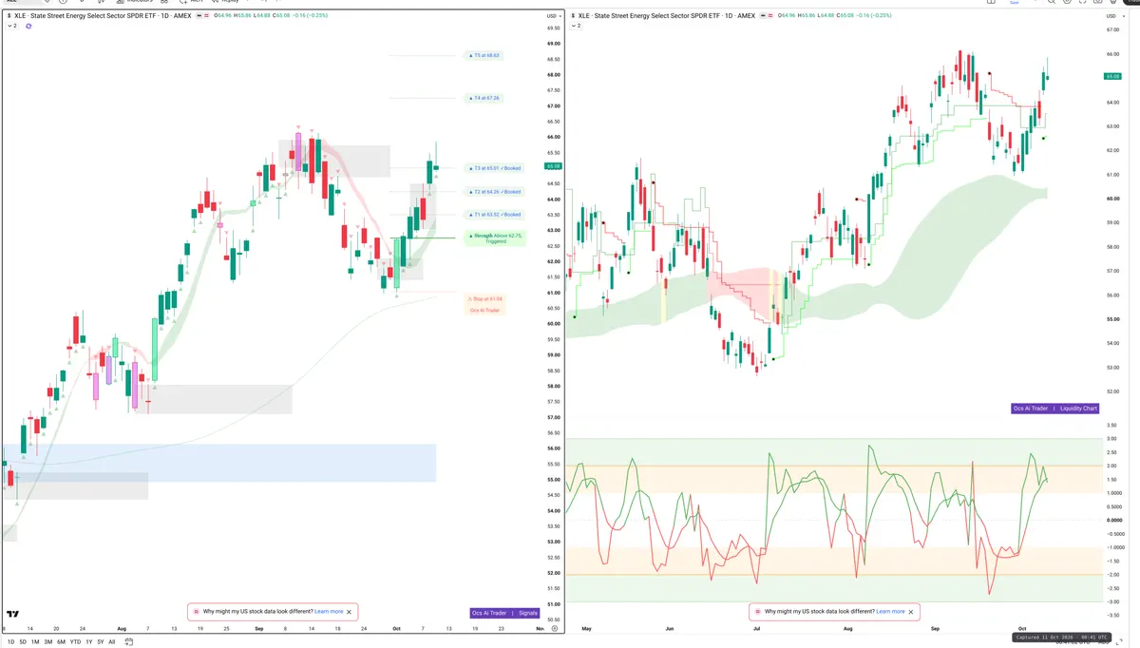Open Learn more link in left chart notice

coord(330,612)
